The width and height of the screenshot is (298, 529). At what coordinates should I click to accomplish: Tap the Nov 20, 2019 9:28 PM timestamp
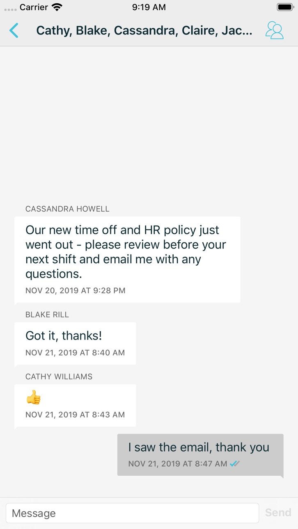76,290
